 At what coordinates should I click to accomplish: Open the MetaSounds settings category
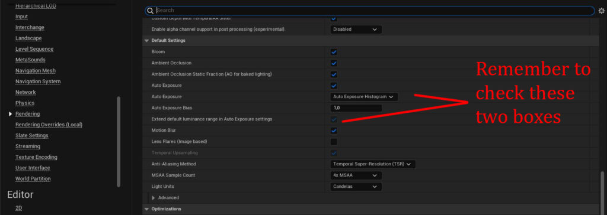tap(30, 60)
